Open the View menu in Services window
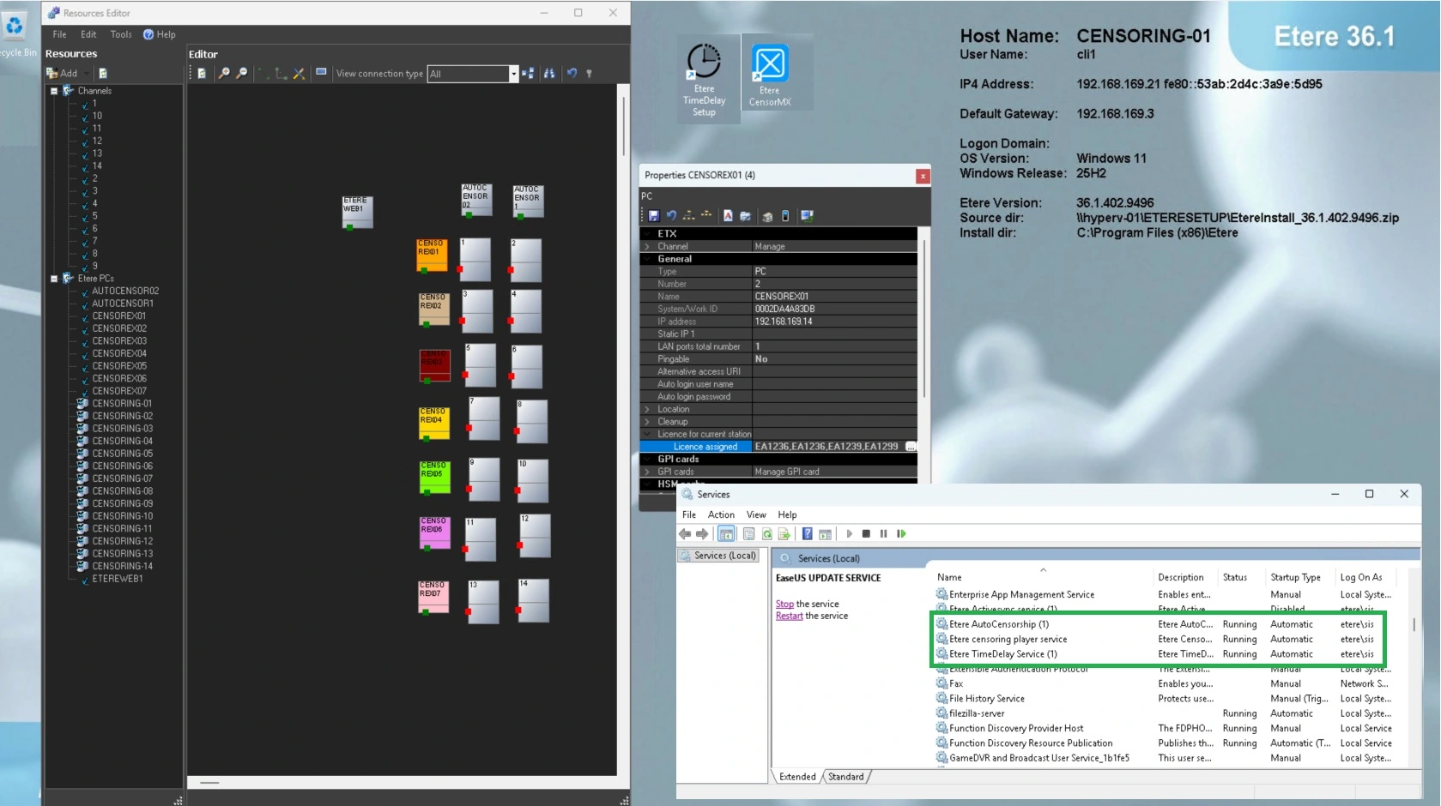 point(756,515)
